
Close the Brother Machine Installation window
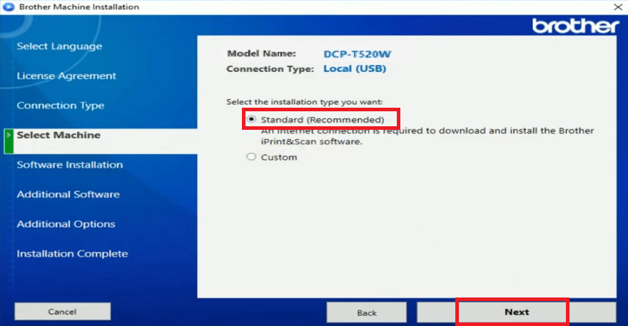tap(618, 7)
